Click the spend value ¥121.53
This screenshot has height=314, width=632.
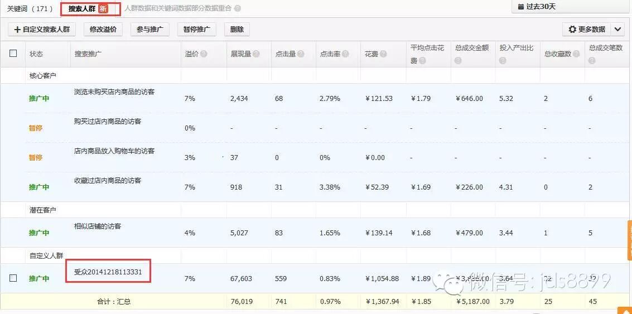point(379,98)
